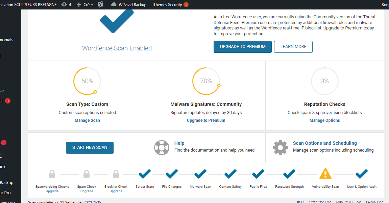Screen dimensions: 389x203
Task: Click the Blocklist Check padlock icon
Action: [116, 174]
